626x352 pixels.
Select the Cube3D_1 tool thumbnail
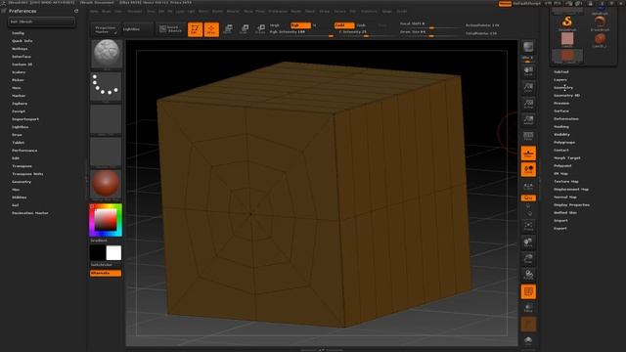tap(600, 40)
